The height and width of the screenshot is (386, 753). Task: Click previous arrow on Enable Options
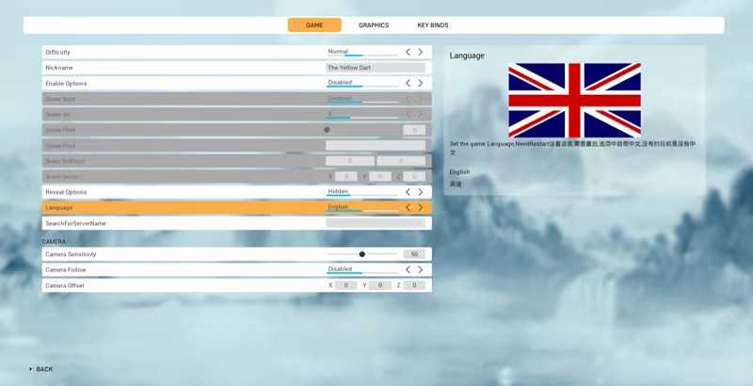pos(408,83)
